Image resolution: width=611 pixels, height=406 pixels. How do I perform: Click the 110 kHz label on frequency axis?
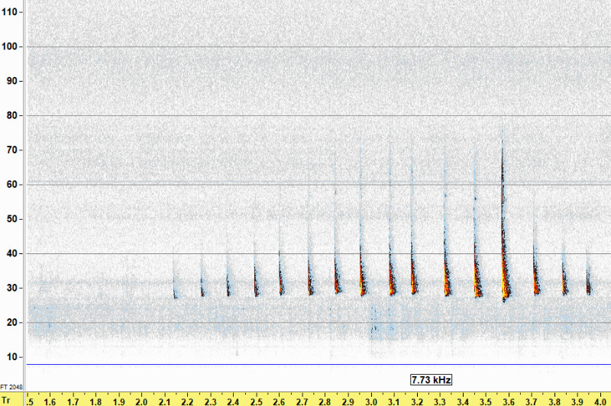pos(11,13)
